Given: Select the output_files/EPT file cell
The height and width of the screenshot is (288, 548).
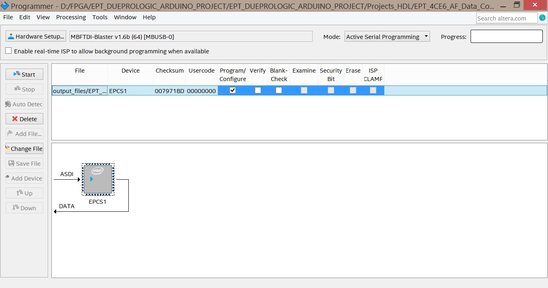Looking at the screenshot, I should [x=80, y=91].
